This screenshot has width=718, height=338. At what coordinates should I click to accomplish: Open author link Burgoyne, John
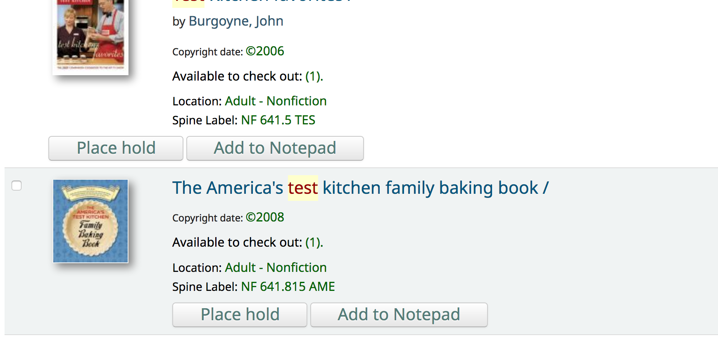(x=236, y=21)
